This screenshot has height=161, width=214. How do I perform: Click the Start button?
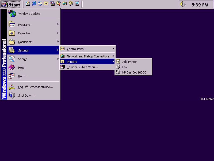[x=11, y=5]
